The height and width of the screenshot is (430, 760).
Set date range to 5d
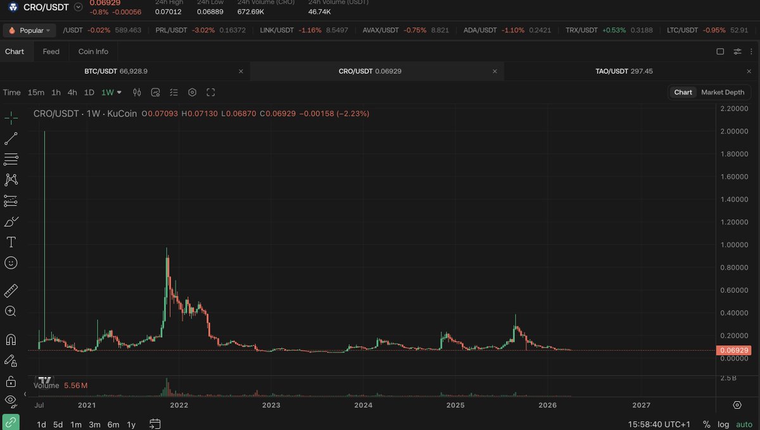58,424
